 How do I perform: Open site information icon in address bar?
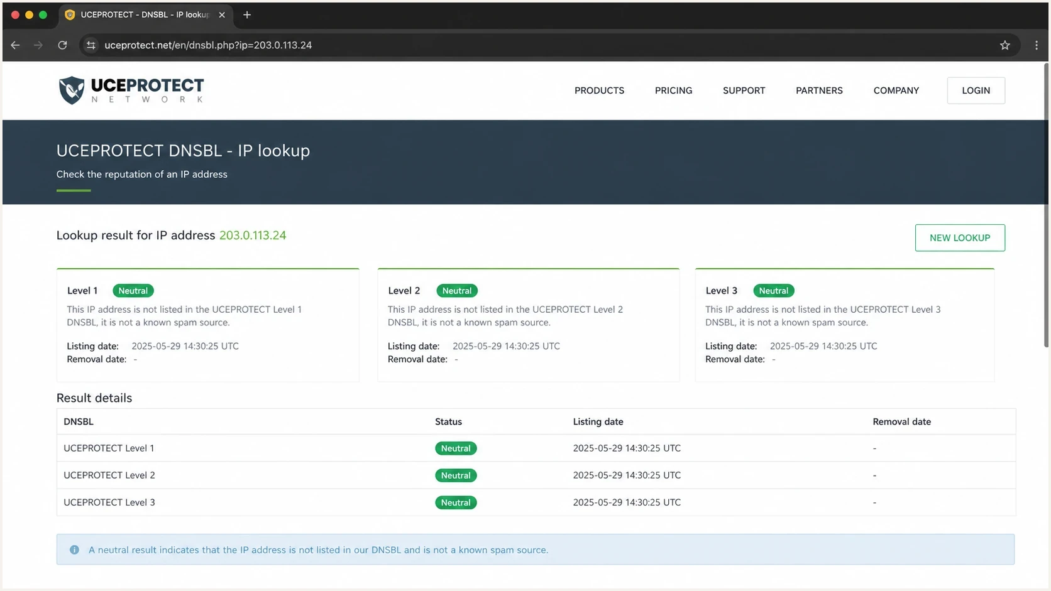click(x=91, y=45)
